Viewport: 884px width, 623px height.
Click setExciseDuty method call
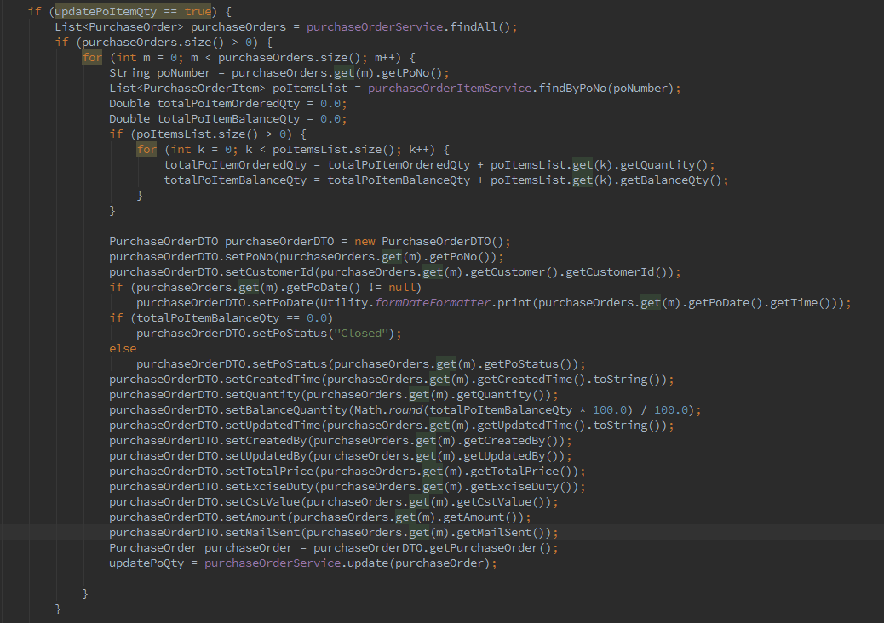269,487
